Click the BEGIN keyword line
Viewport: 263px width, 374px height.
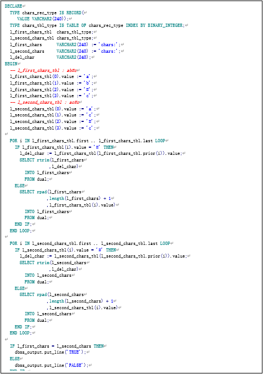pyautogui.click(x=11, y=64)
